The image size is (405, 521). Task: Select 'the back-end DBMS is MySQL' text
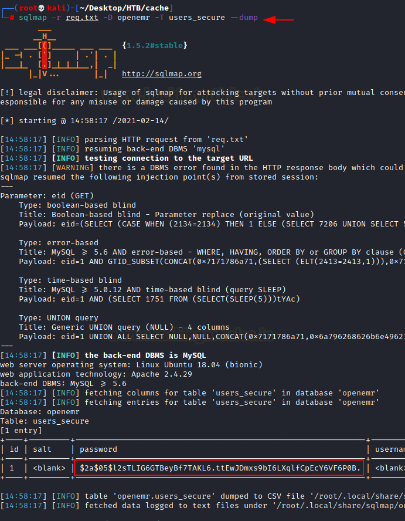pos(145,355)
